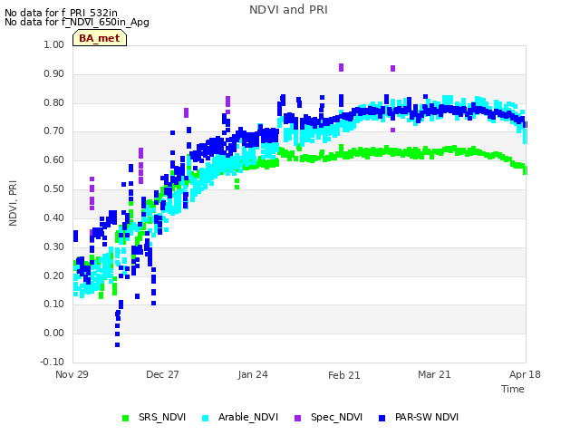Click the 'Dec 27' x-axis label
The height and width of the screenshot is (435, 580).
(x=162, y=374)
